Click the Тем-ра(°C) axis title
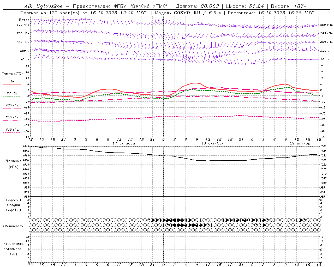Viewport: 334px width, 267px height. click(12, 74)
